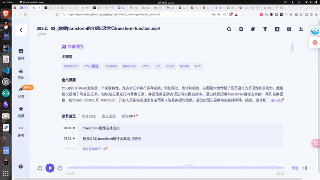This screenshot has height=180, width=320.
Task: Seek on the audio waveform progress bar
Action: tap(175, 168)
